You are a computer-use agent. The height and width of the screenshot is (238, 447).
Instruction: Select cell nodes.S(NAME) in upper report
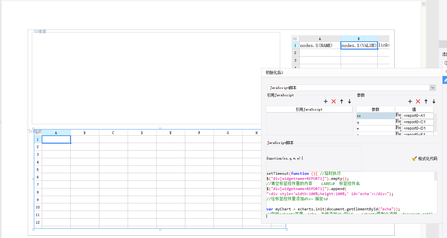click(x=320, y=45)
